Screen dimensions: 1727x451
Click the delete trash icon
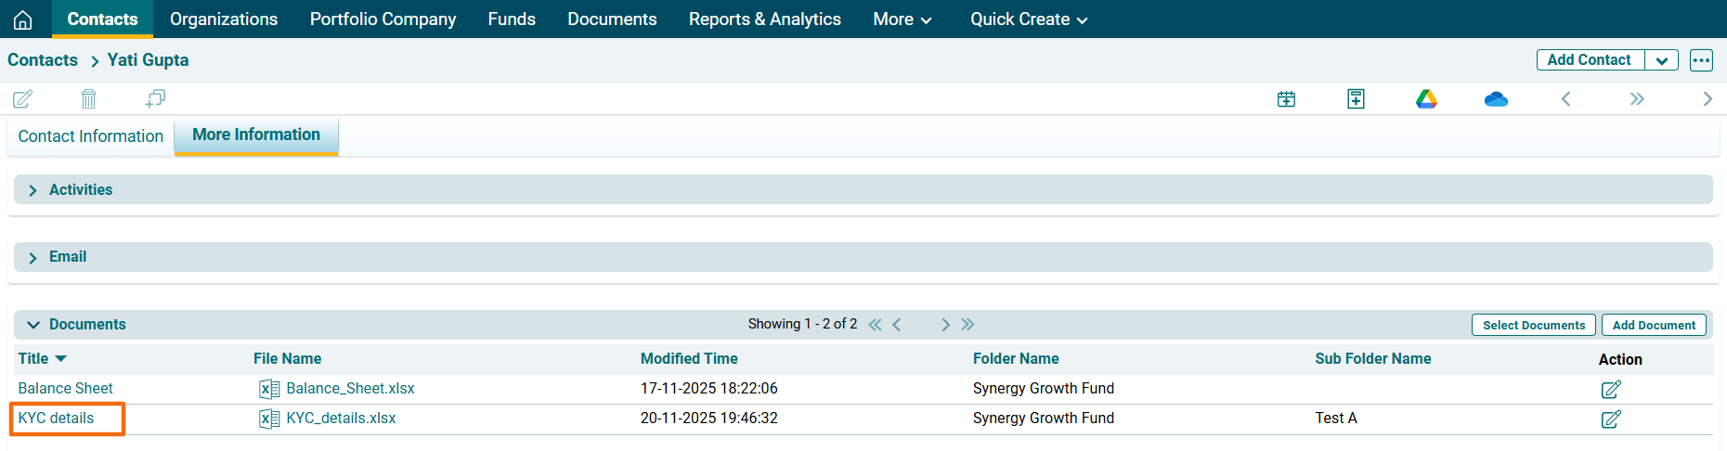coord(88,98)
